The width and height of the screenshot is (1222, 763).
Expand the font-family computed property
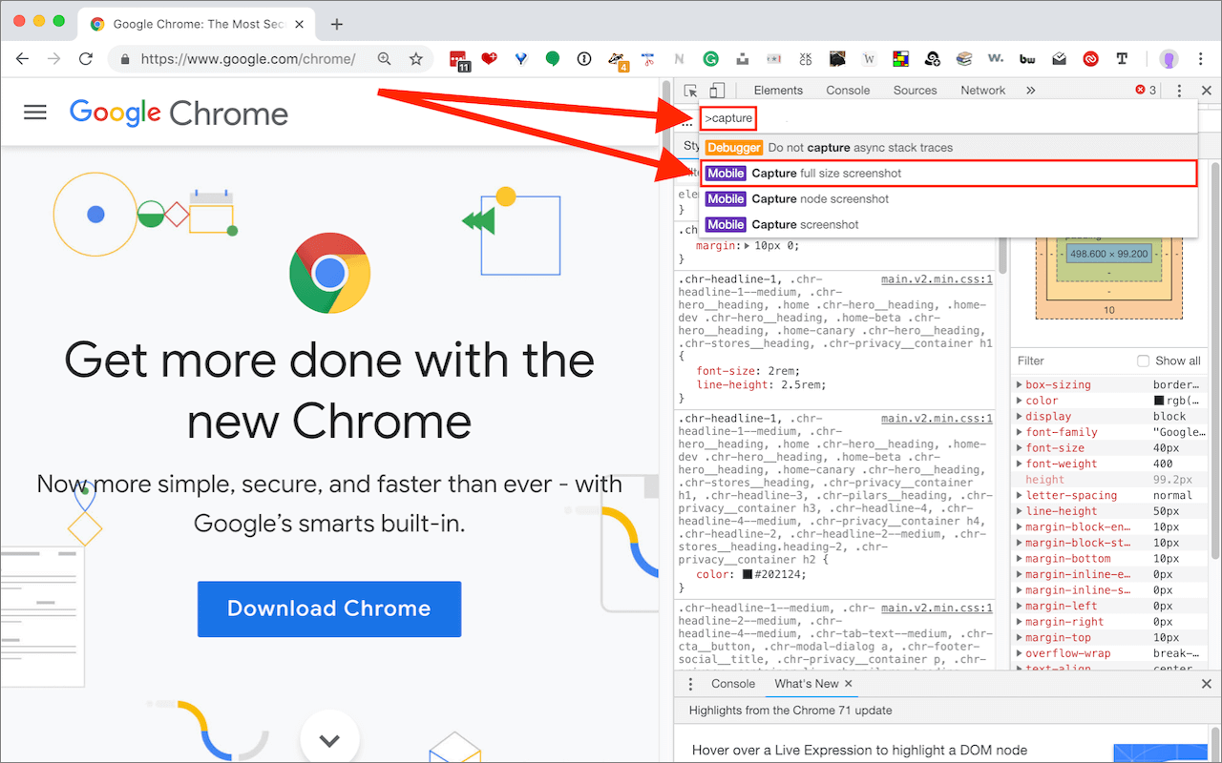tap(1019, 433)
